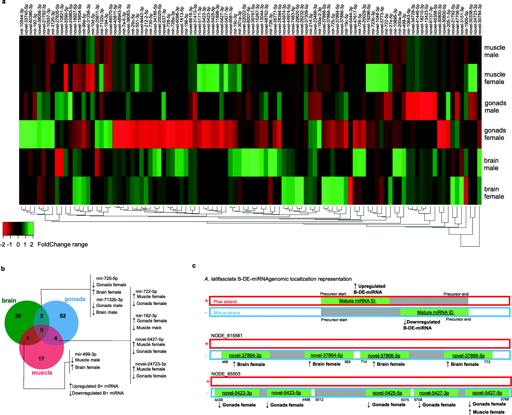Click the 'novel-37866-5p' green box
Viewport: 512px width, 415px height.
(468, 355)
